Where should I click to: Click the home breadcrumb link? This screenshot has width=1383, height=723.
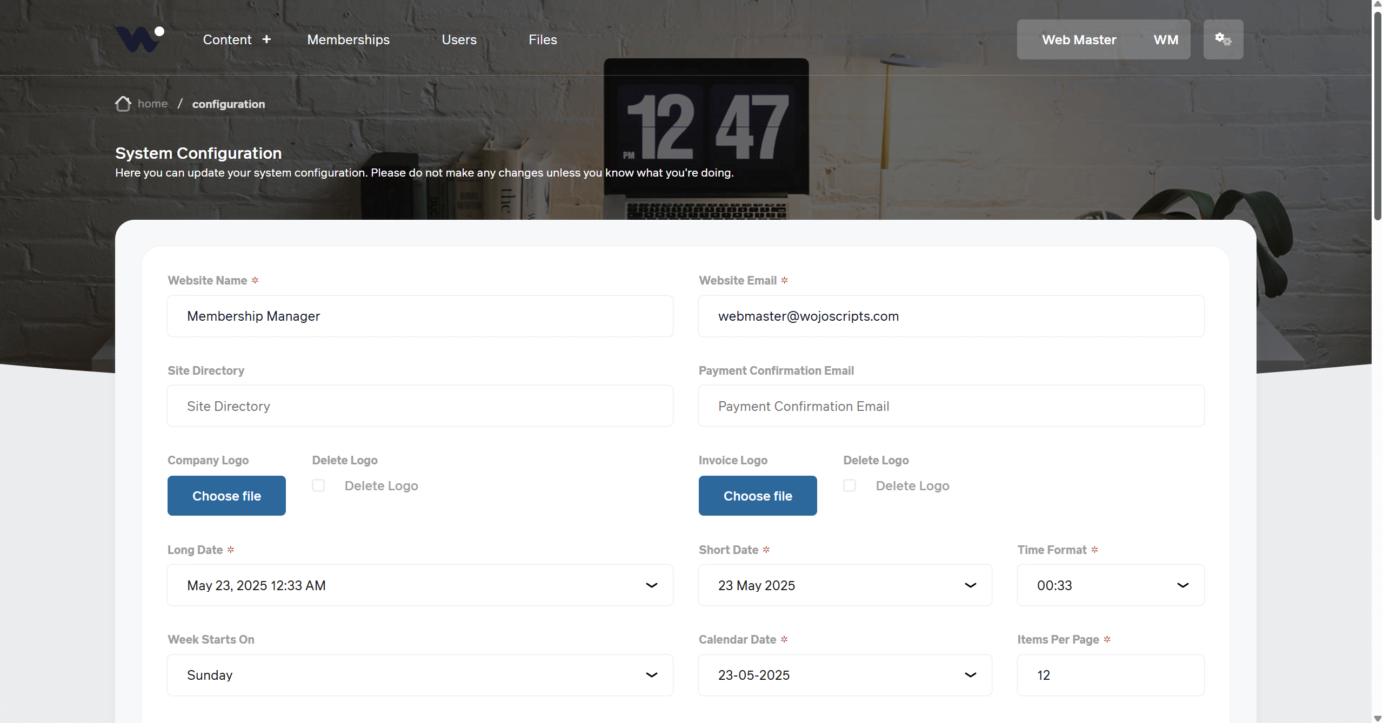pyautogui.click(x=152, y=104)
